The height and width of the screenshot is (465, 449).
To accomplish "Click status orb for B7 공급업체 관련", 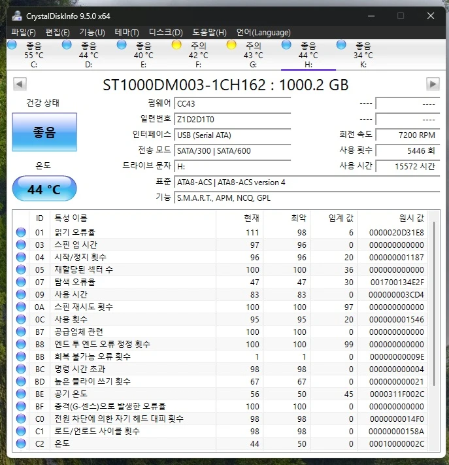I will (x=21, y=332).
